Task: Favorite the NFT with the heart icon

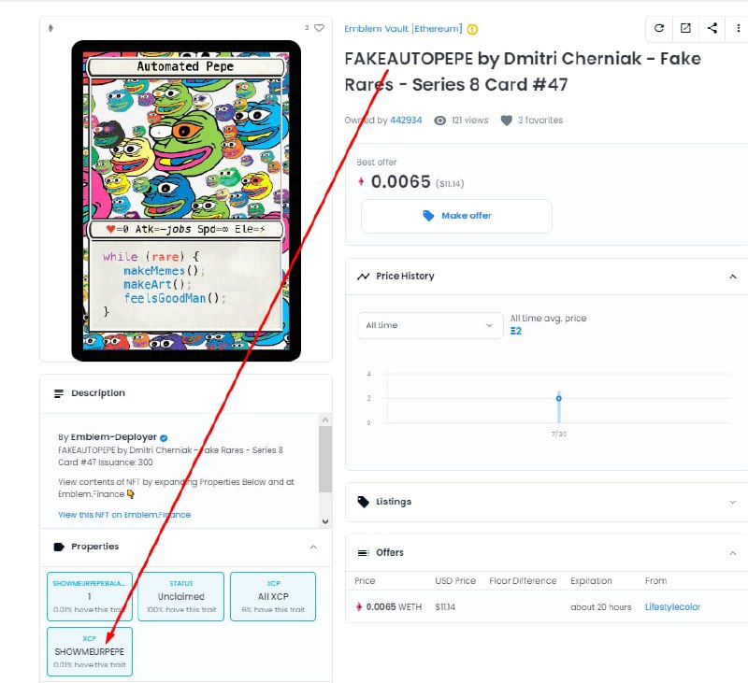Action: [319, 28]
